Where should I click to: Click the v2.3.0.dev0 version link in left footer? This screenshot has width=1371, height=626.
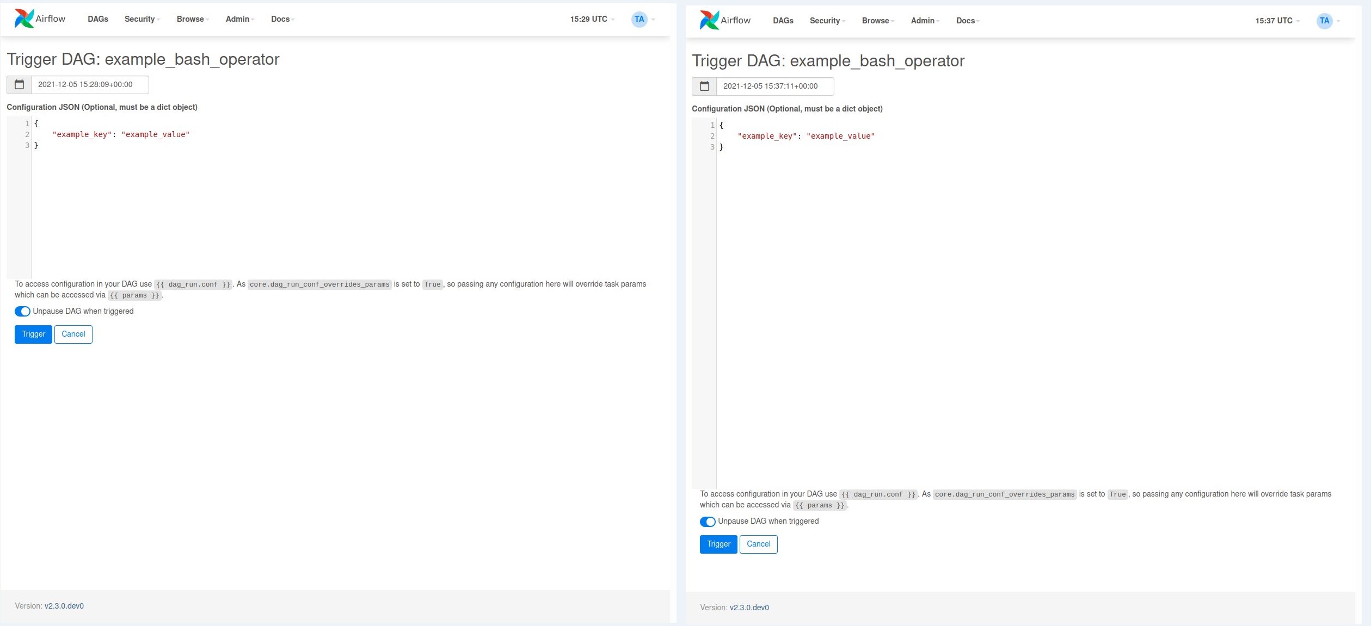(64, 606)
